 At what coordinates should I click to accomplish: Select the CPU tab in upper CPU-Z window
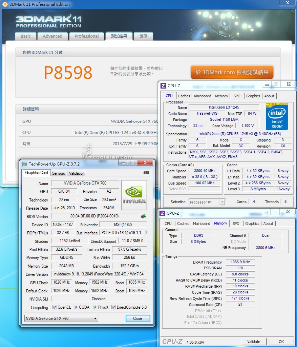169,96
